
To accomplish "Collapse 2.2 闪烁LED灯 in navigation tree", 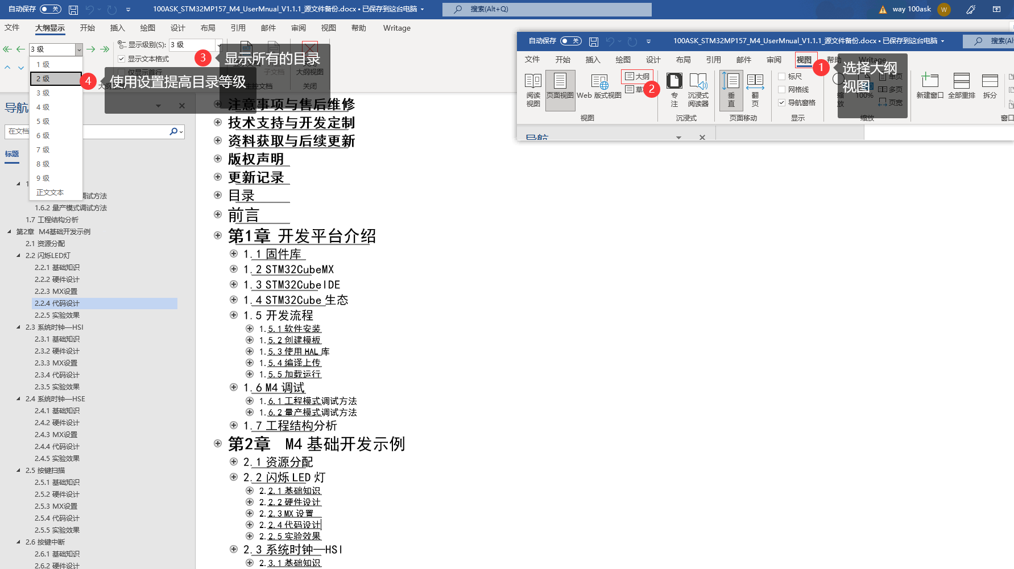I will coord(18,255).
